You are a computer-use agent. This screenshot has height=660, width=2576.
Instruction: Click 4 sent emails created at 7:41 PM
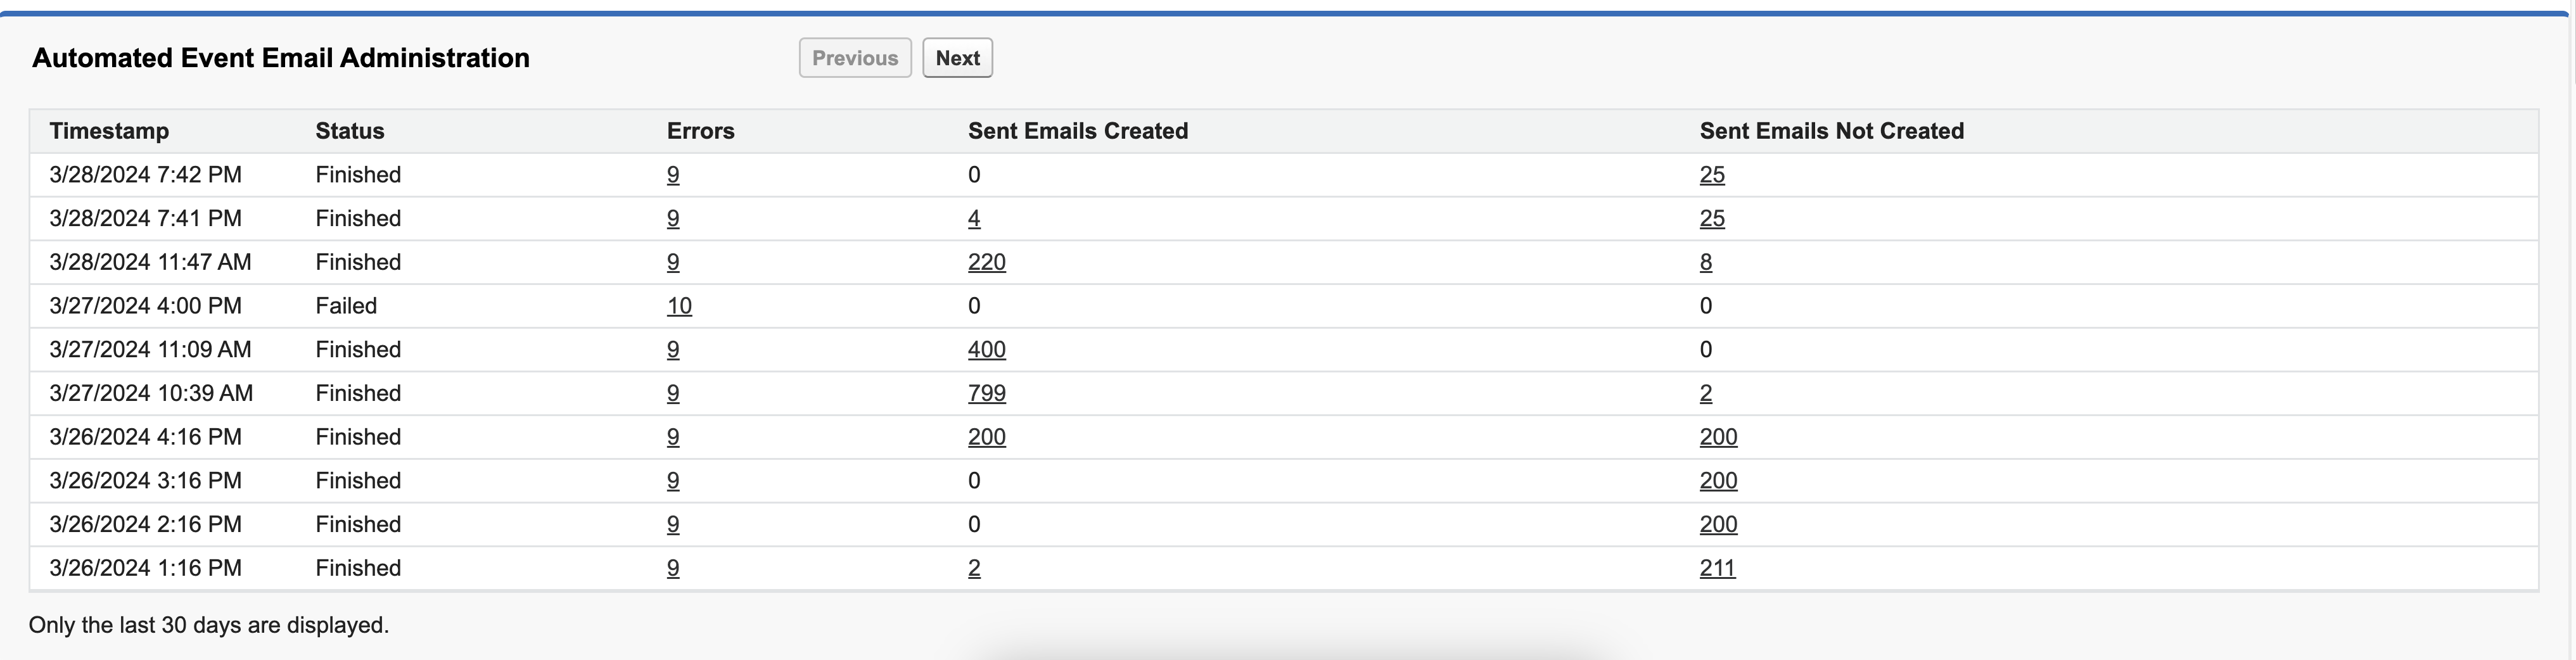coord(974,219)
